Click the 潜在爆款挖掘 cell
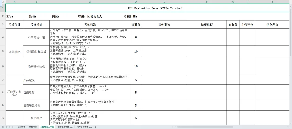 pyautogui.click(x=36, y=106)
